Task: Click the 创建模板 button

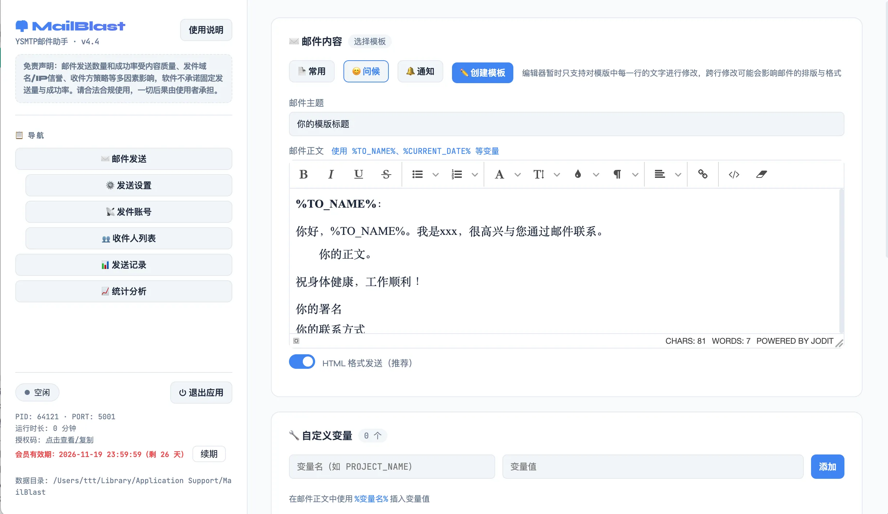Action: pos(482,73)
